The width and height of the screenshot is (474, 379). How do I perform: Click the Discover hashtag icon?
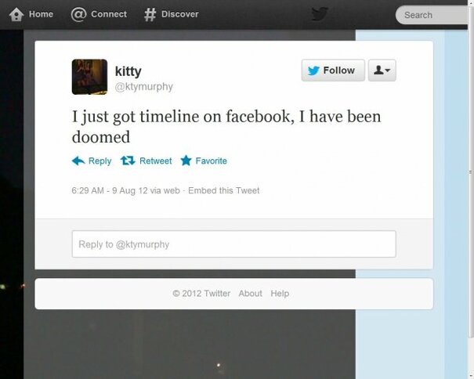click(150, 14)
